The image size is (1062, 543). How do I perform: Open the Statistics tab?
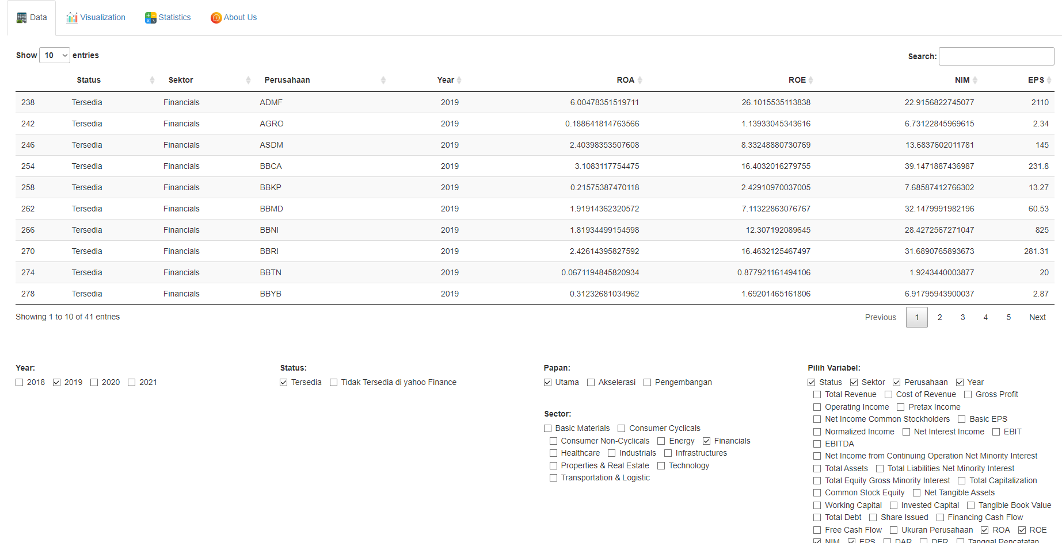pos(168,18)
